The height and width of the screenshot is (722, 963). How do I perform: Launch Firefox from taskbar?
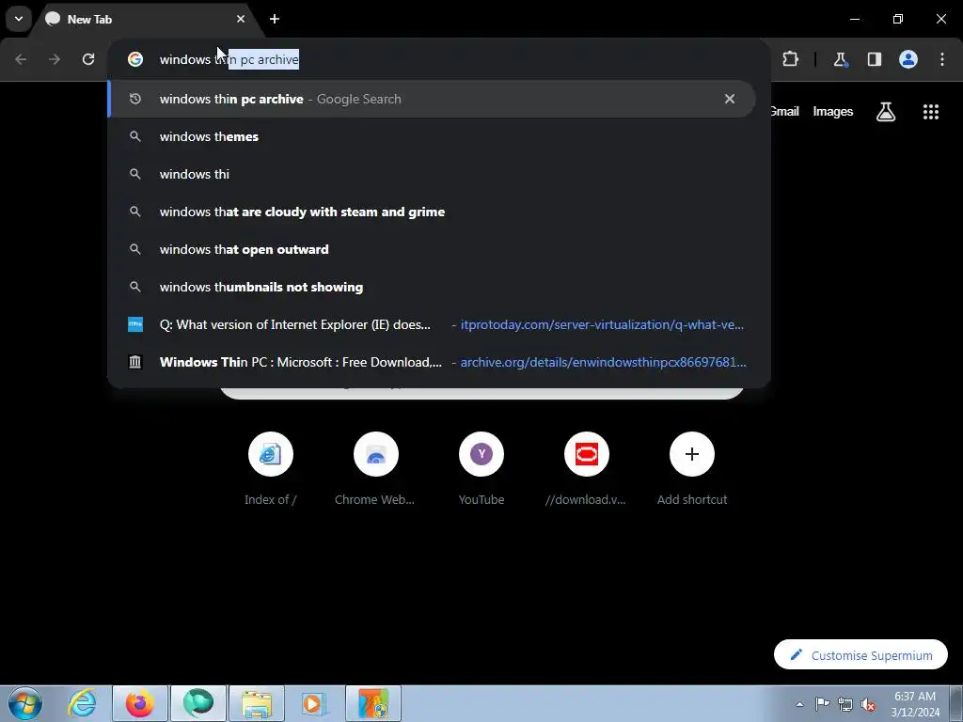[x=140, y=703]
